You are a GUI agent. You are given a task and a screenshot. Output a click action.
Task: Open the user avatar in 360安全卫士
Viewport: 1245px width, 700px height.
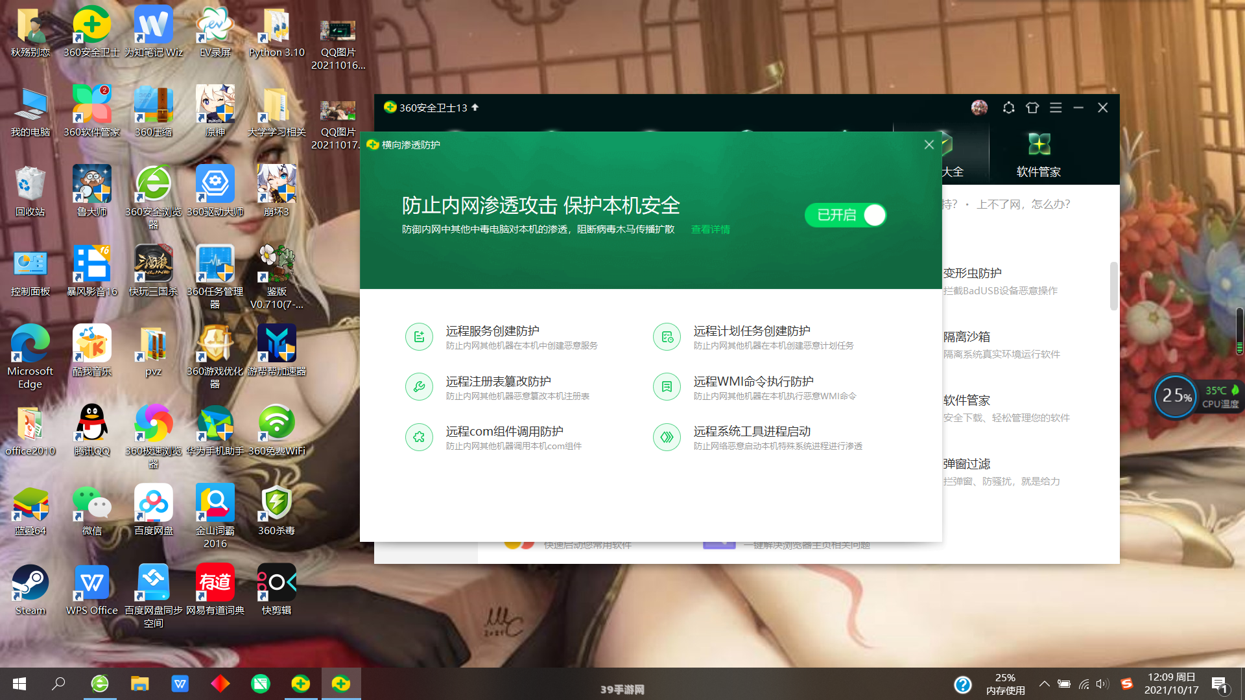(979, 108)
